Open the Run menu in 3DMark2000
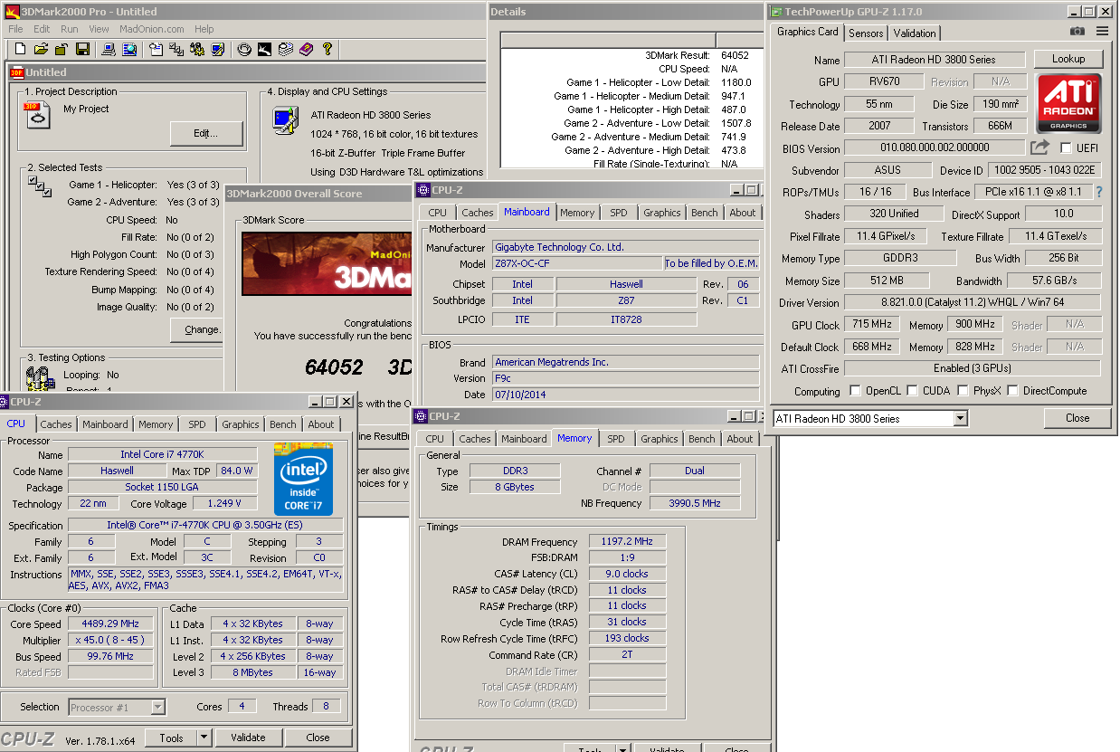Image resolution: width=1120 pixels, height=752 pixels. click(x=70, y=29)
